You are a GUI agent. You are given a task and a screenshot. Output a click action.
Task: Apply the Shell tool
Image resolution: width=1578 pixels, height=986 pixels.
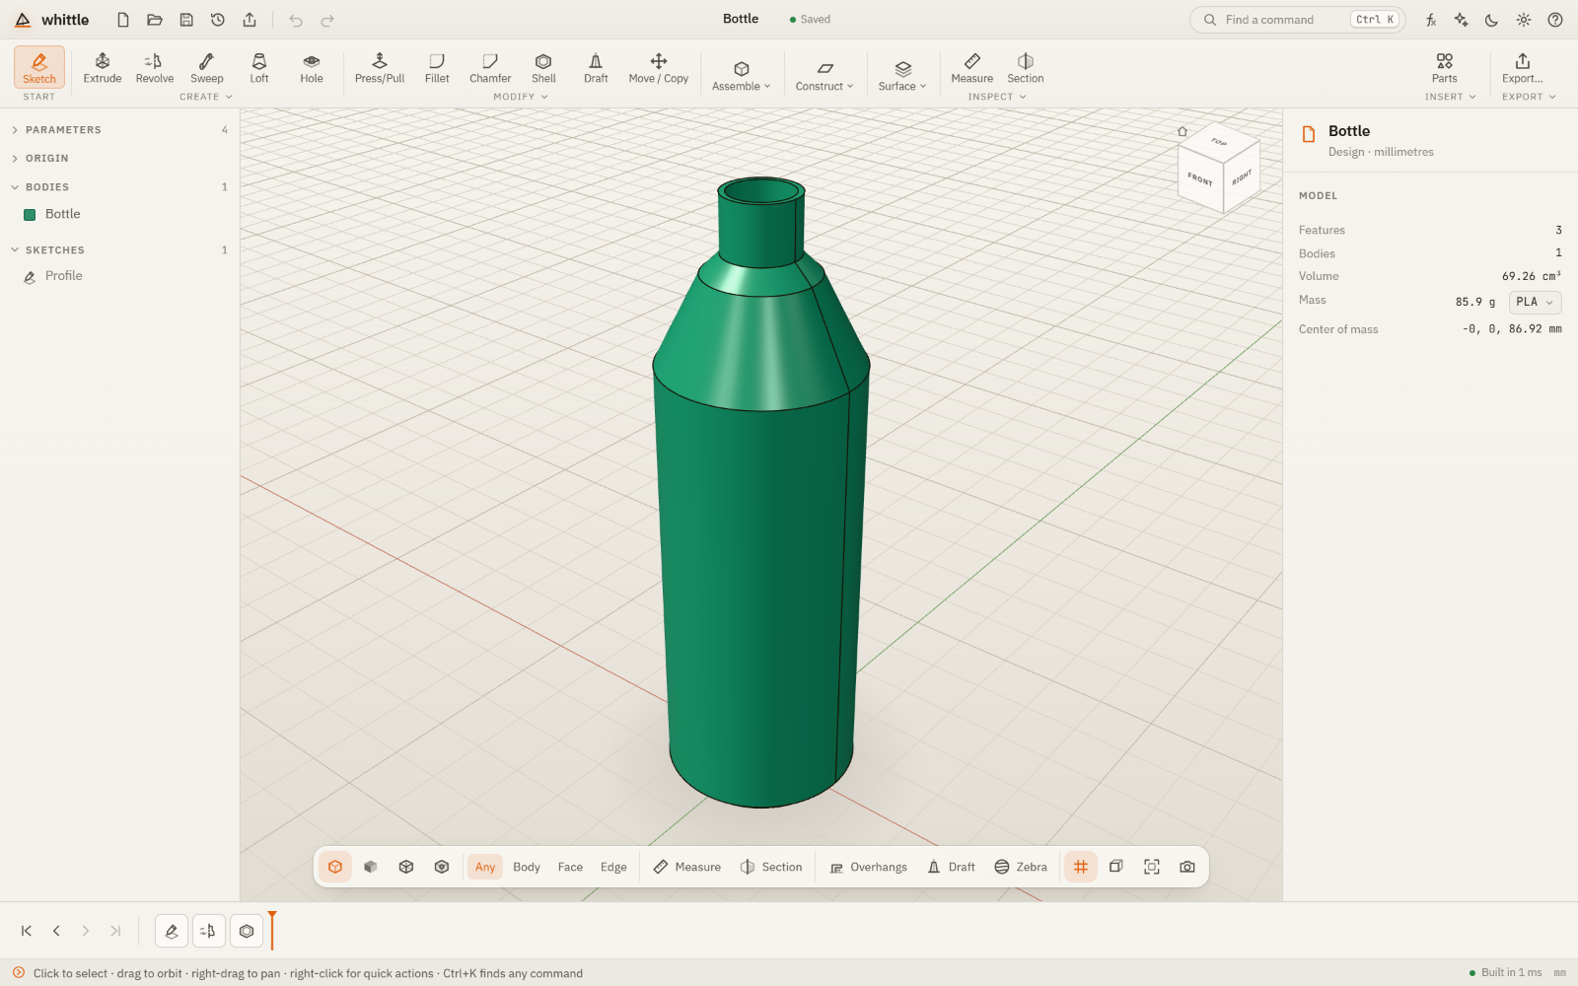click(x=543, y=67)
